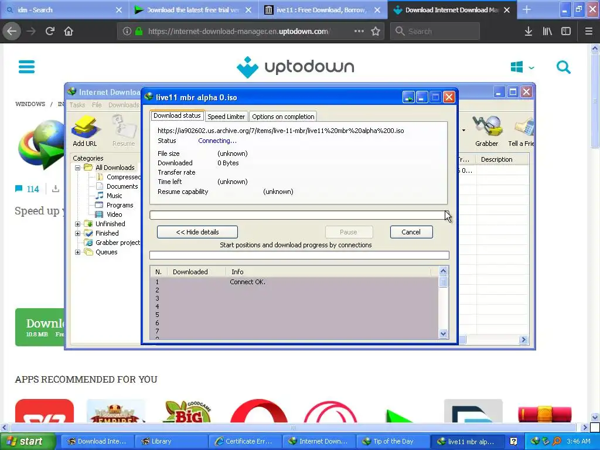Click the Tell a Friend toolbar icon

[521, 131]
